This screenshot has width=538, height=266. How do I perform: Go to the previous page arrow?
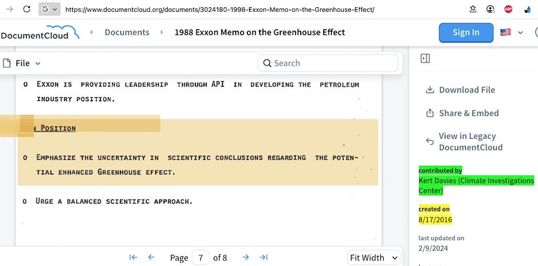point(151,257)
